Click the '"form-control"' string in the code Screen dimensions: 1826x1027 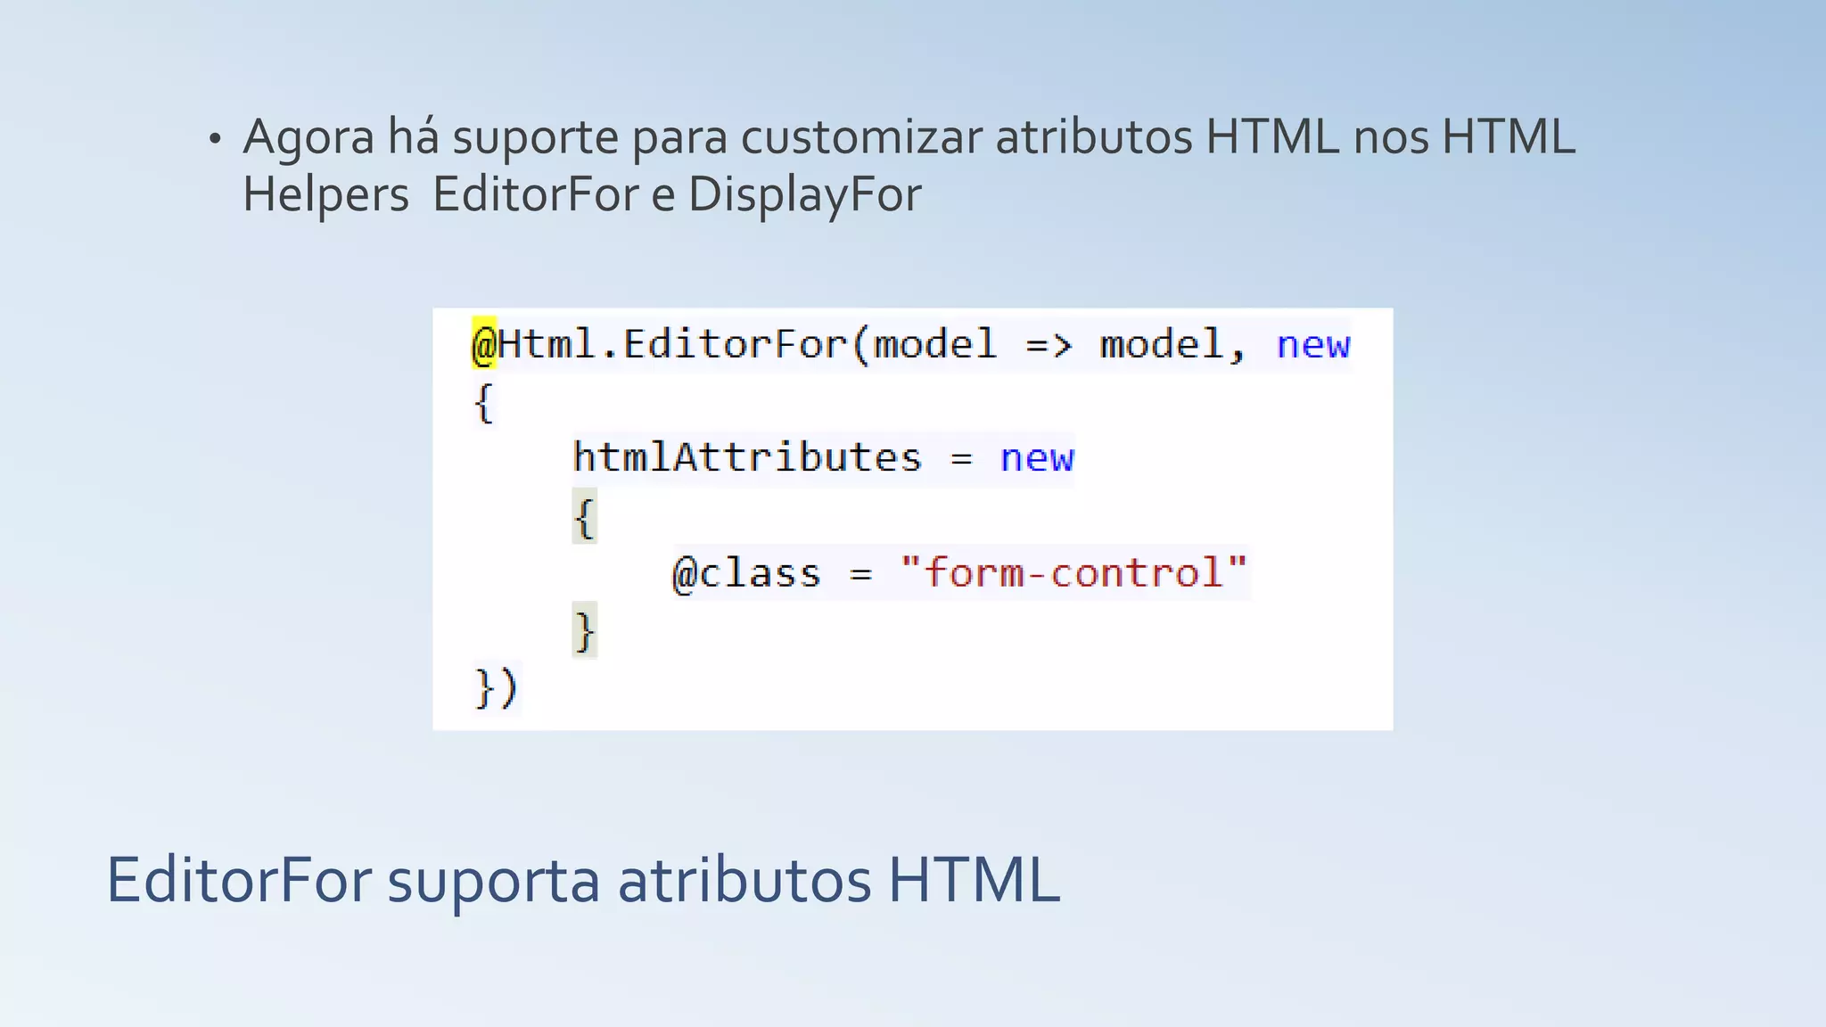coord(1073,572)
